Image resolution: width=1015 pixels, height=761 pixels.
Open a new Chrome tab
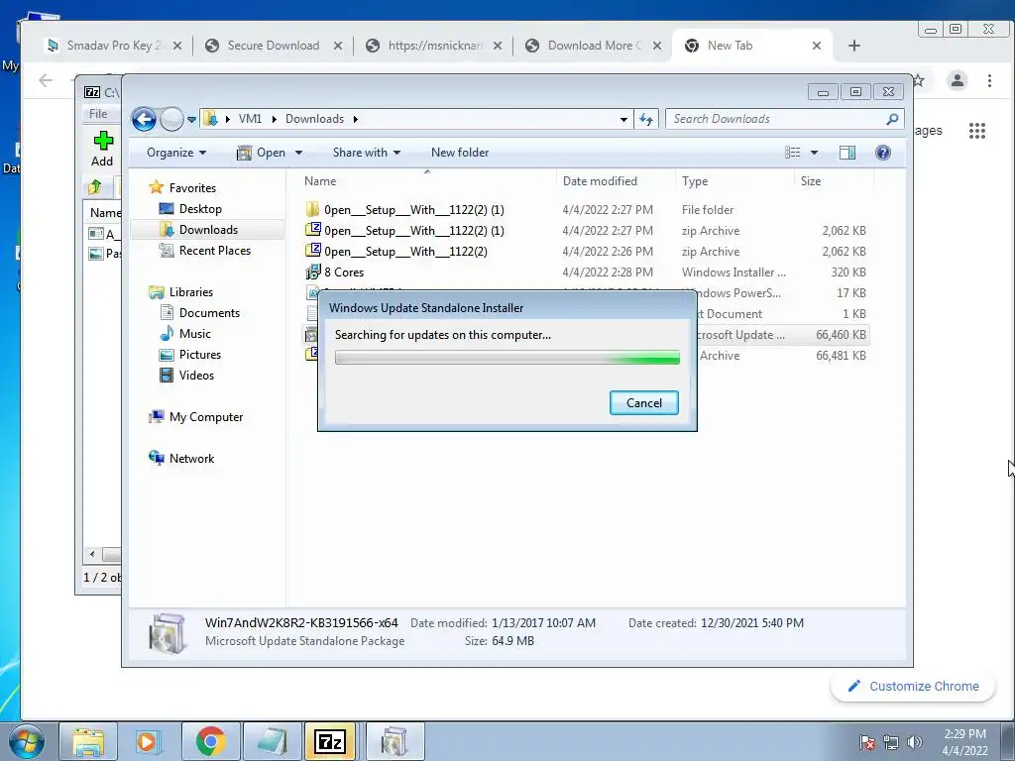coord(853,46)
